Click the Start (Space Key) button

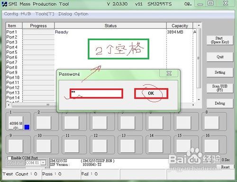tap(220, 40)
